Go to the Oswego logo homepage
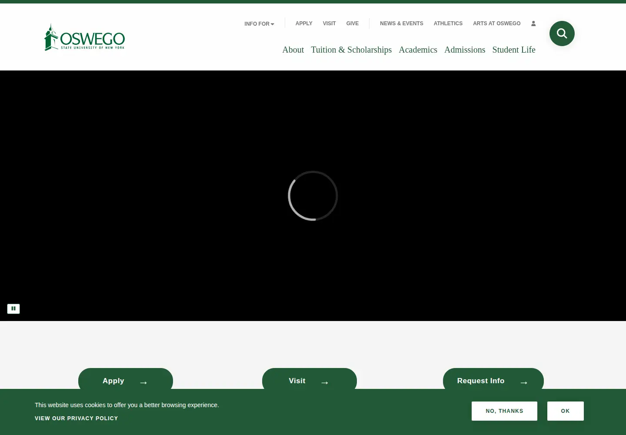 pos(85,37)
